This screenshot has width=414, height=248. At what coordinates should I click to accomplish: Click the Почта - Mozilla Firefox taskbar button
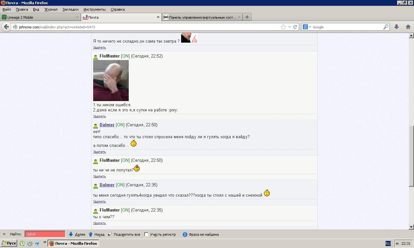click(73, 243)
